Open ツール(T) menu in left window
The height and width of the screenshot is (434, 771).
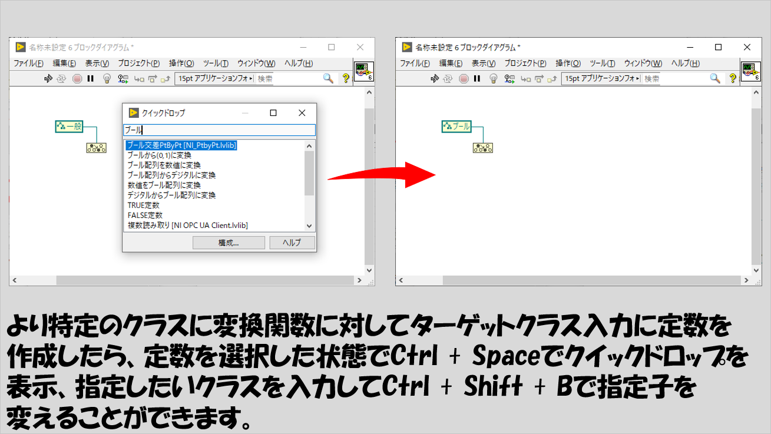click(216, 64)
